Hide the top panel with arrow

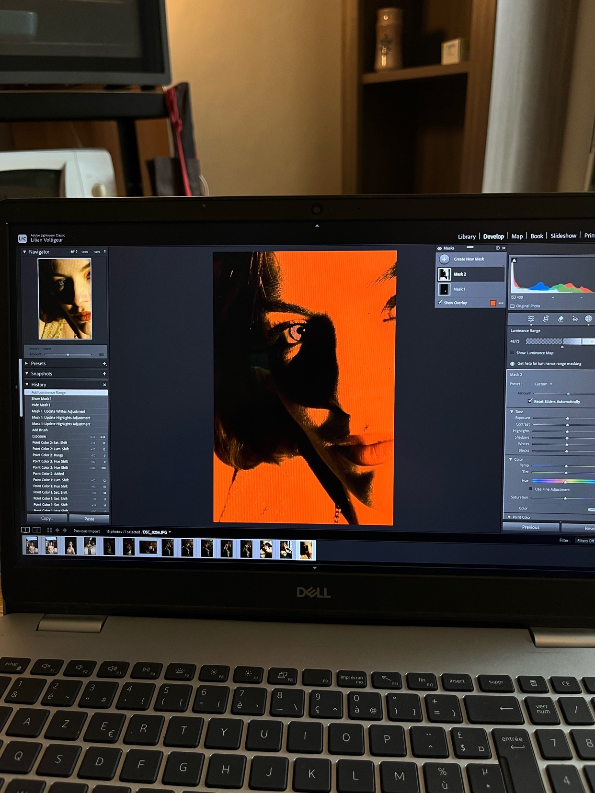(317, 226)
